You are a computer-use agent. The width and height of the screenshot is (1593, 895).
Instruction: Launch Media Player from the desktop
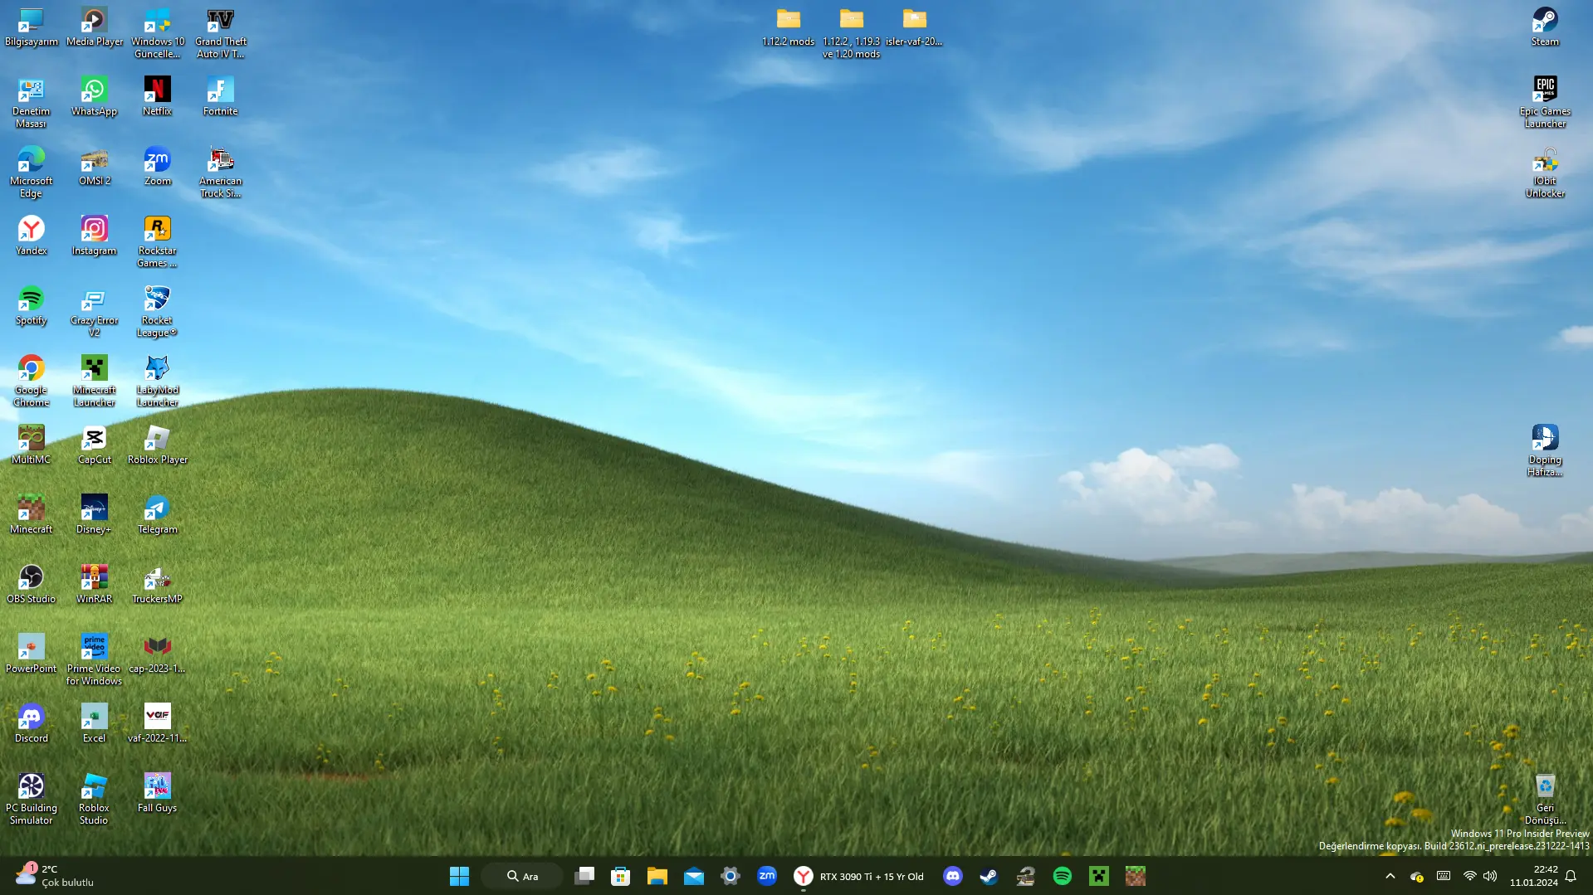(x=95, y=27)
